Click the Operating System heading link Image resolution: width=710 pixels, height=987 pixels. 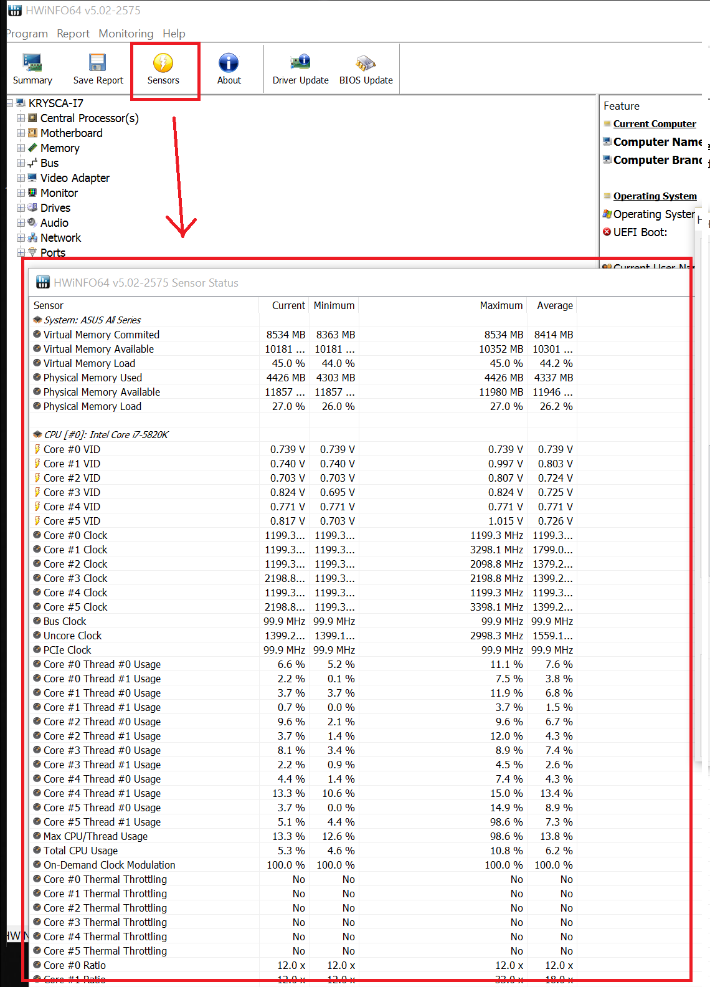click(x=655, y=196)
